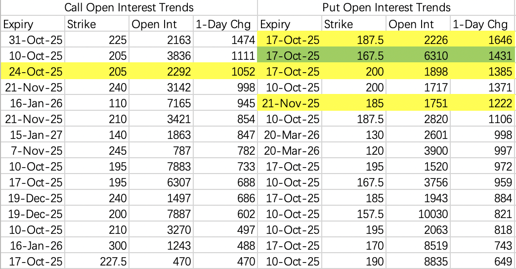Select the call 1-day change 1474 cell
This screenshot has height=269, width=516.
(225, 40)
